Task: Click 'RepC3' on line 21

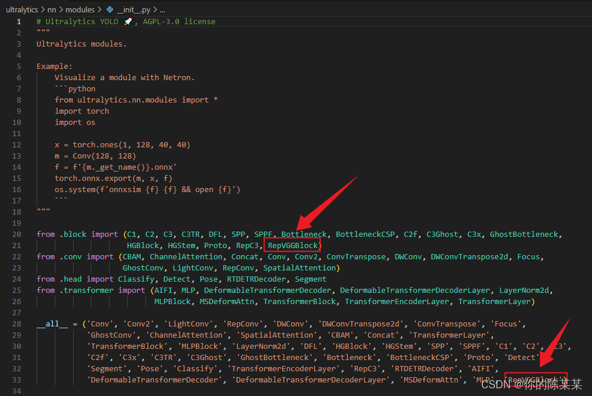Action: (x=247, y=246)
